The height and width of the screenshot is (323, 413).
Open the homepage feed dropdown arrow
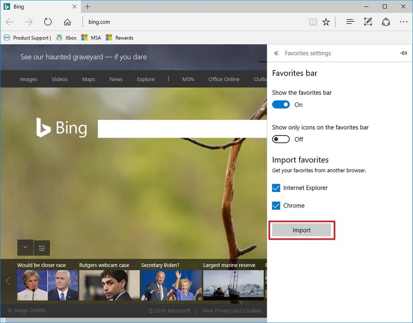(x=25, y=247)
